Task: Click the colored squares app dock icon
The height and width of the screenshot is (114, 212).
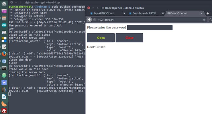Action: click(x=4, y=40)
